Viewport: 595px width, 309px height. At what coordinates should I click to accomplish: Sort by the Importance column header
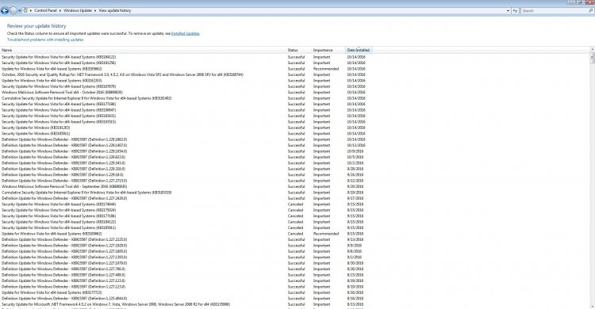[328, 50]
